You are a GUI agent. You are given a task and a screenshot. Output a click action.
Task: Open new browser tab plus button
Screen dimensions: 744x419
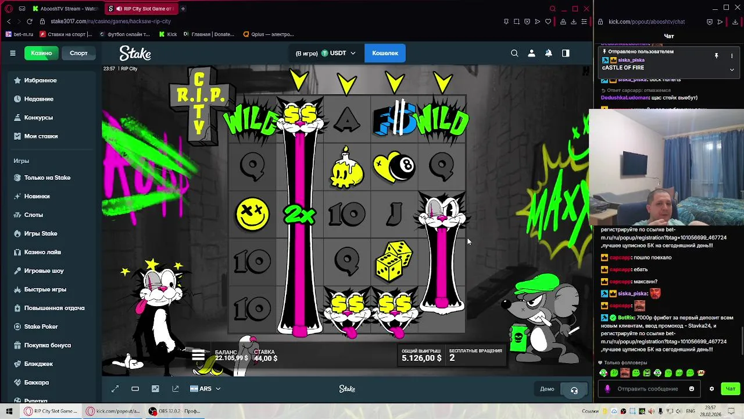point(183,9)
